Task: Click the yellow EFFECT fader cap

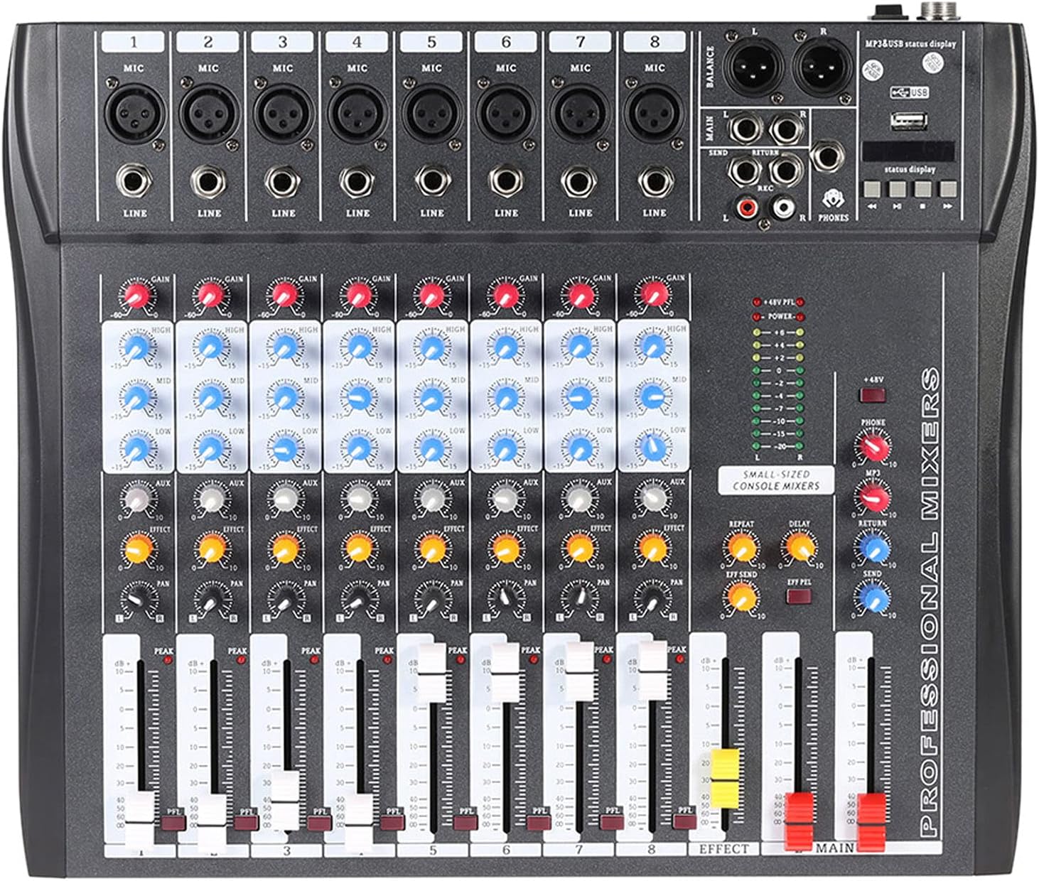Action: [726, 778]
